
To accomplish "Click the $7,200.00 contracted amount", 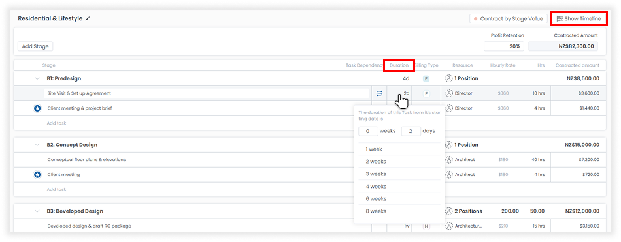I will pos(590,160).
